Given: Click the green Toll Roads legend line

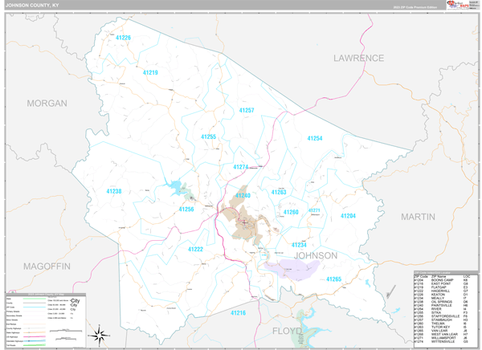Looking at the screenshot, I should (34, 345).
